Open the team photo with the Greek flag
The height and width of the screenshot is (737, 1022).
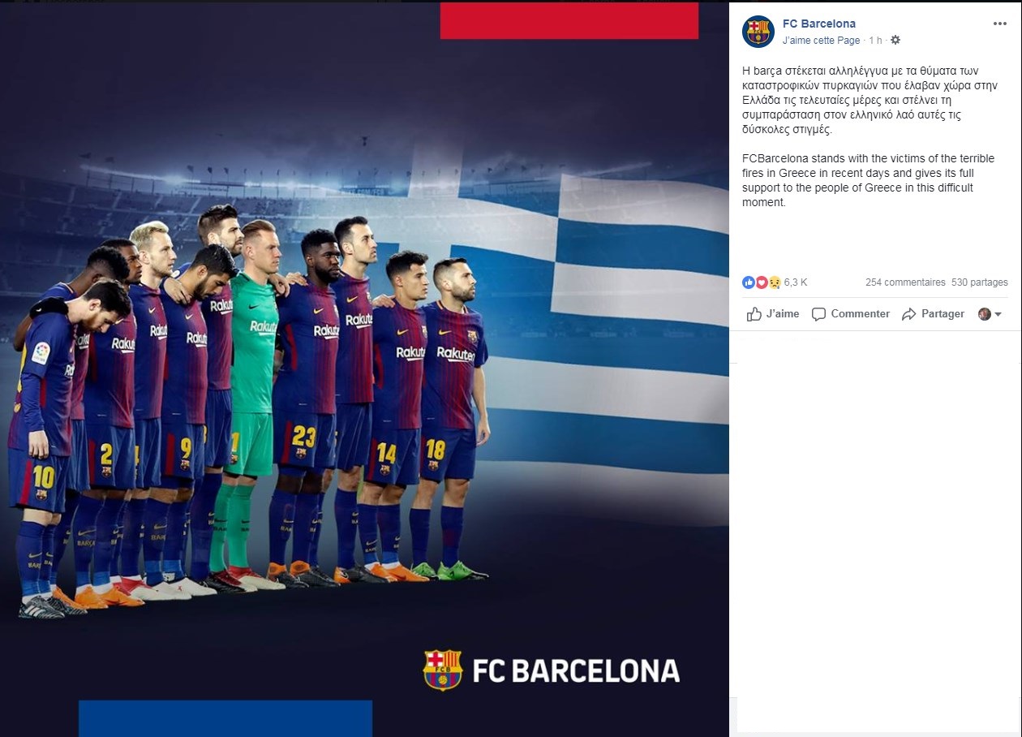364,368
